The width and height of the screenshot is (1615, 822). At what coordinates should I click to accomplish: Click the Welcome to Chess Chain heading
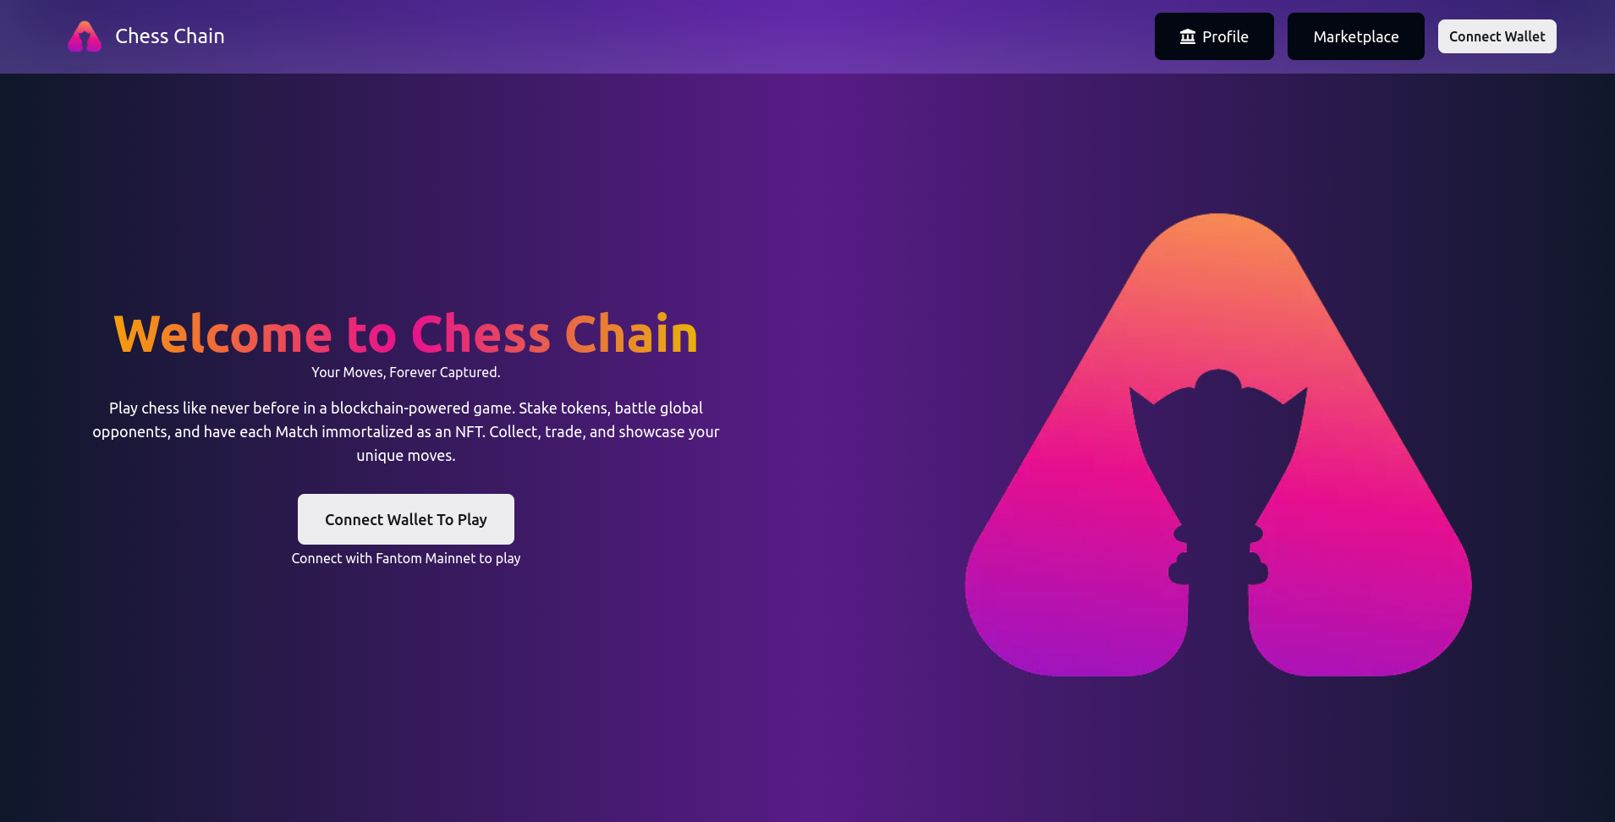click(406, 333)
